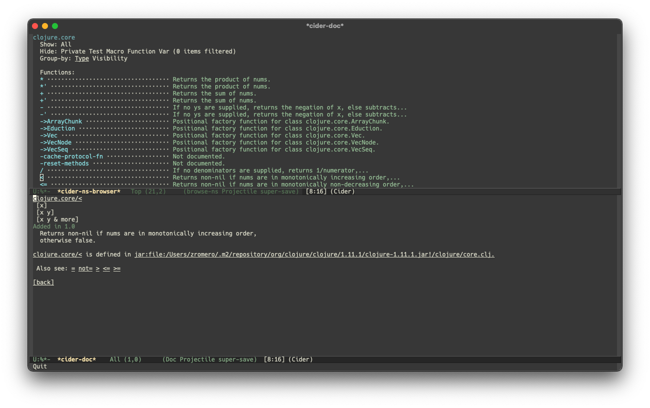Open the -cache-protocol-fn entry
The image size is (650, 408).
coord(71,156)
